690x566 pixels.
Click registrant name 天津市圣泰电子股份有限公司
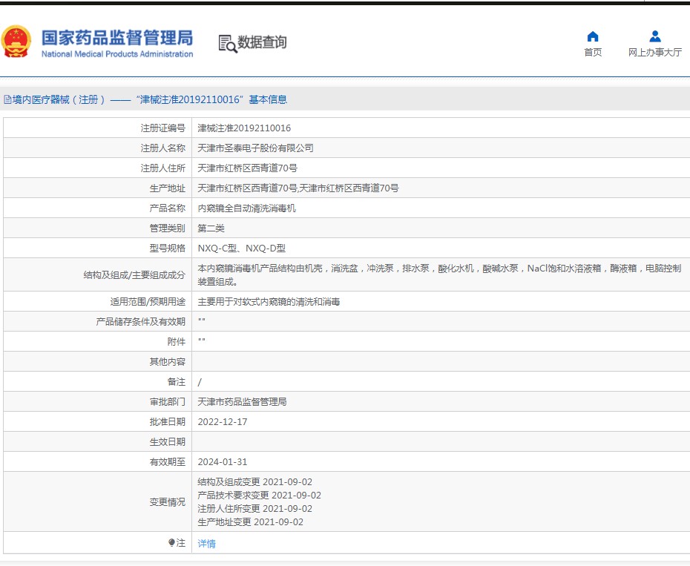click(255, 148)
